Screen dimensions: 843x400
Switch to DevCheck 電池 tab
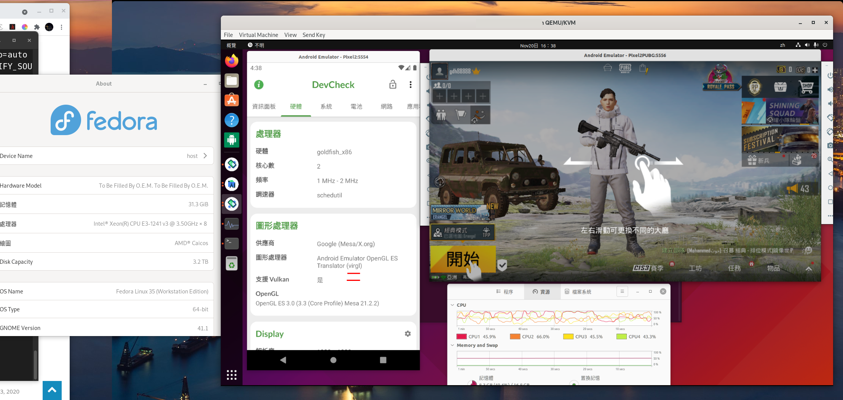click(x=356, y=106)
